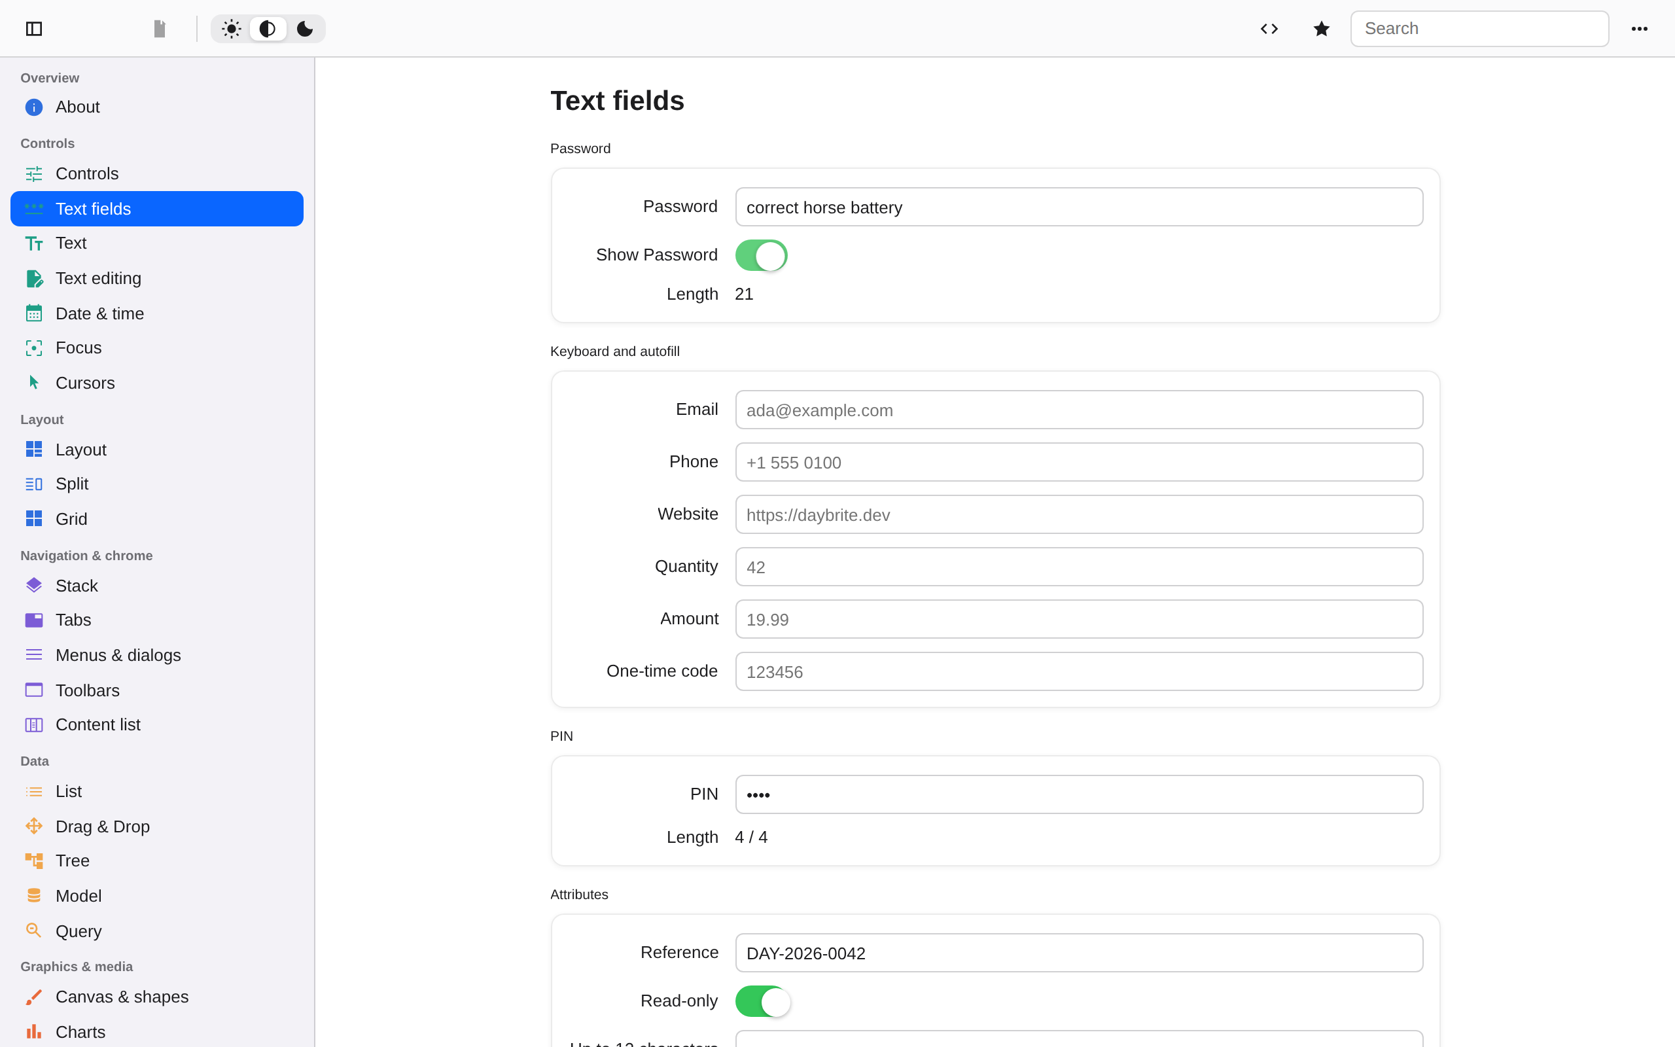The image size is (1675, 1047).
Task: Open the Layout sidebar item
Action: click(x=157, y=450)
